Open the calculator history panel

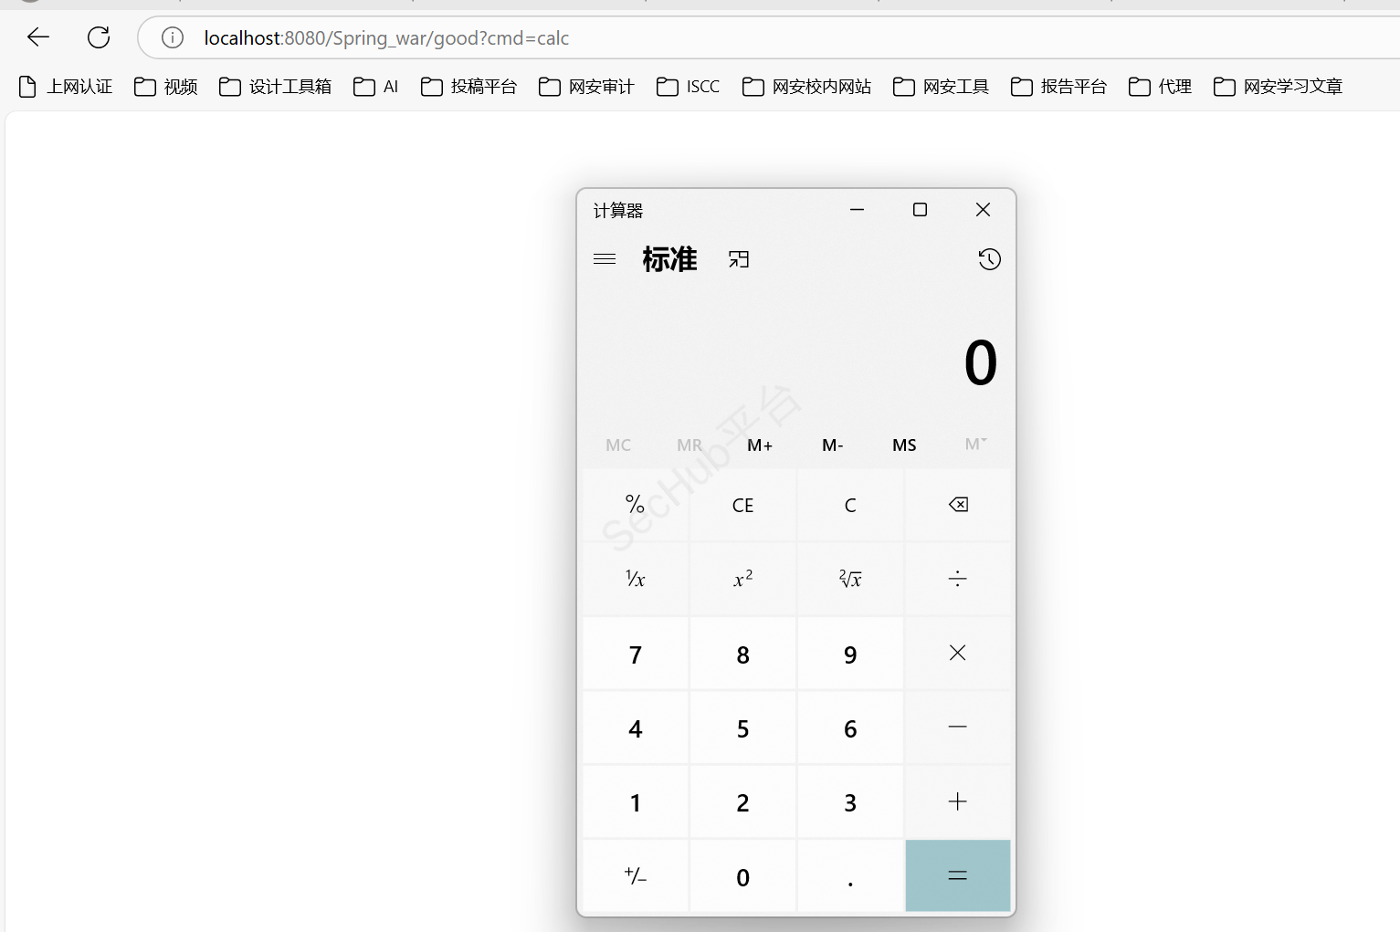pos(989,260)
